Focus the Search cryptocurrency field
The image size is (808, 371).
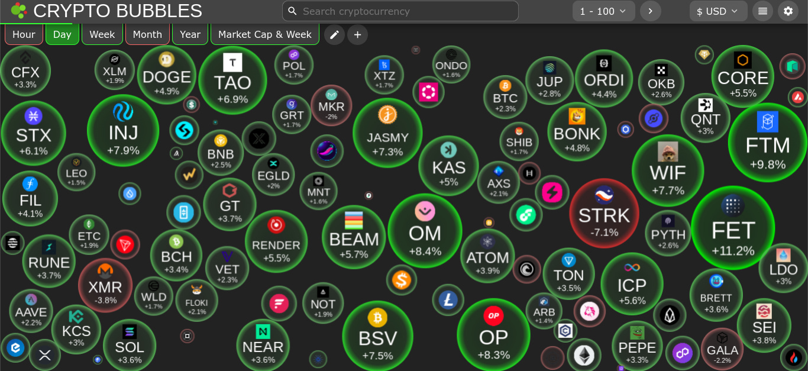tap(400, 11)
